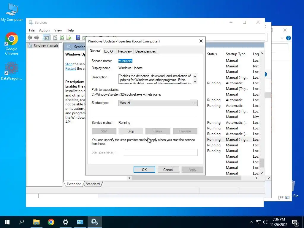Open the Startup type dropdown
The width and height of the screenshot is (304, 228).
tap(158, 103)
